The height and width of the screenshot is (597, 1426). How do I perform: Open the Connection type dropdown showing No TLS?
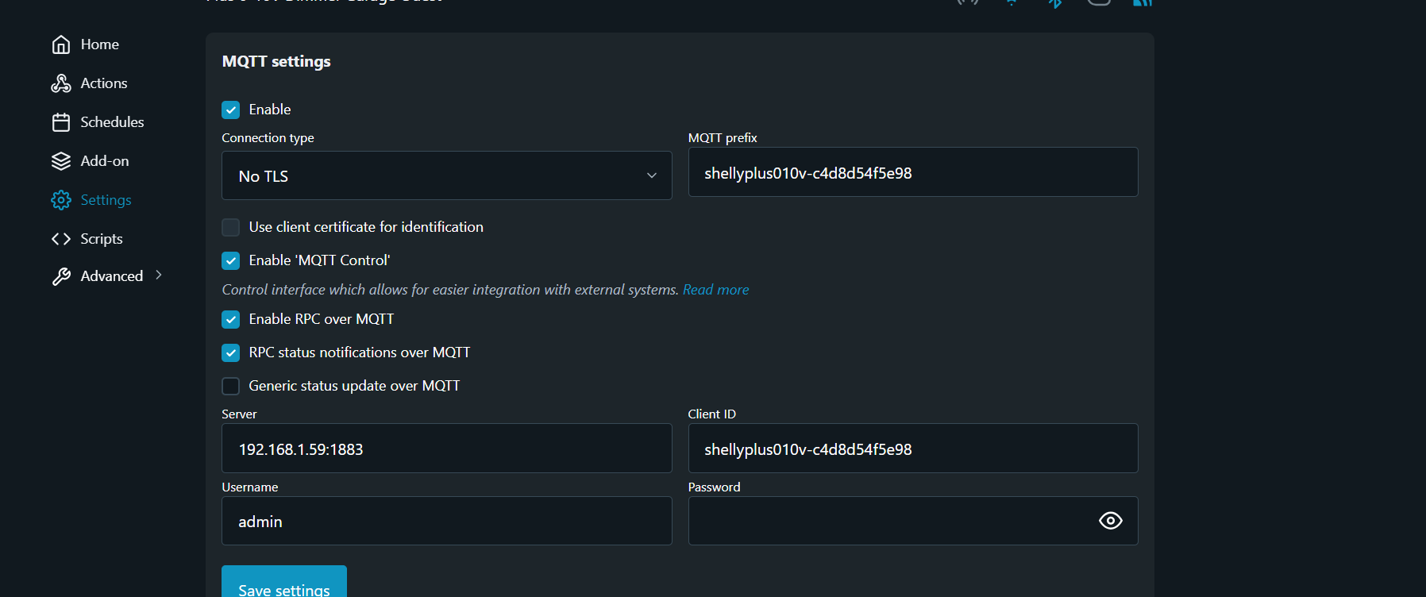[446, 175]
